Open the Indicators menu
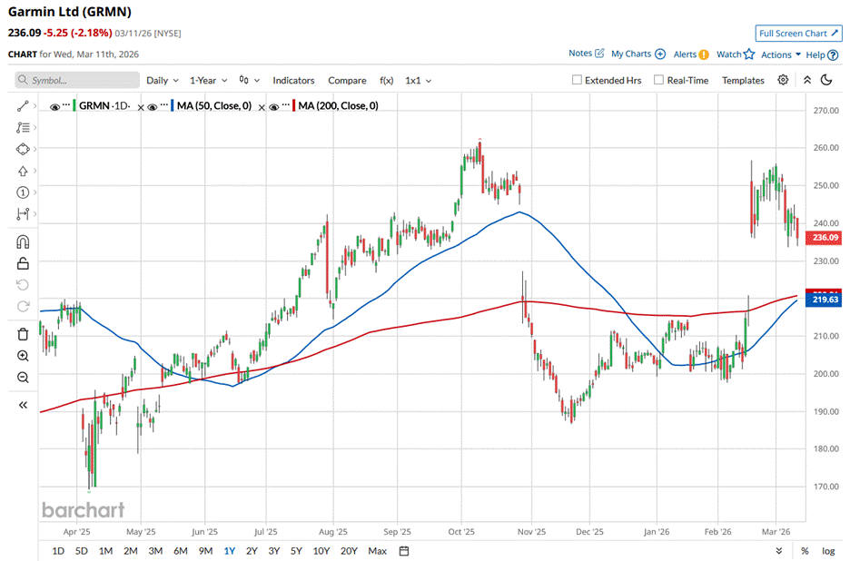Image resolution: width=850 pixels, height=561 pixels. 293,80
